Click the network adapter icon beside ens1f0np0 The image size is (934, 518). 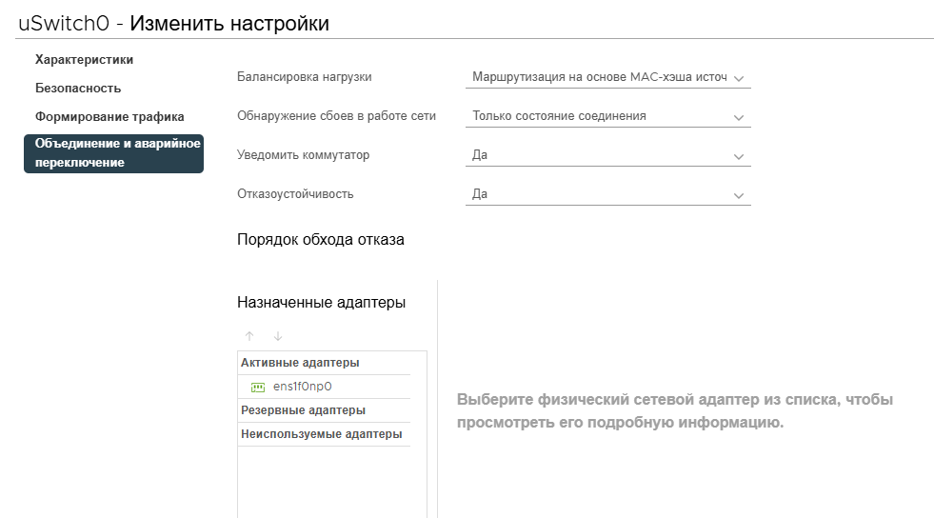(258, 388)
